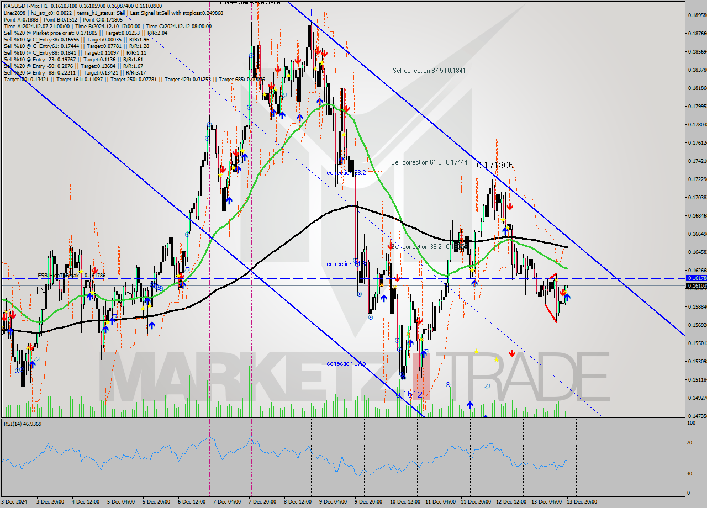Click the '5 Dec 20:00' time label
707x508 pixels.
pos(156,501)
